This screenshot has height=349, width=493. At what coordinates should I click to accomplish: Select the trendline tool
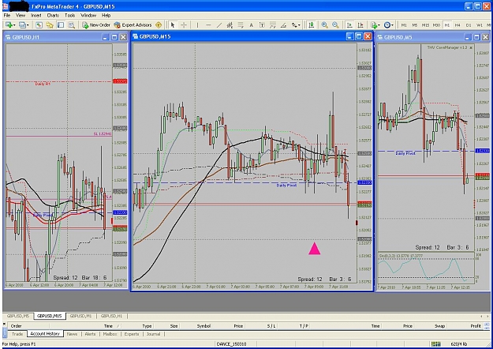218,24
